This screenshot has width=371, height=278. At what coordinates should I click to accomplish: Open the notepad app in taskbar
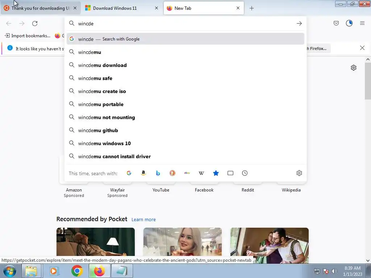[x=122, y=271]
